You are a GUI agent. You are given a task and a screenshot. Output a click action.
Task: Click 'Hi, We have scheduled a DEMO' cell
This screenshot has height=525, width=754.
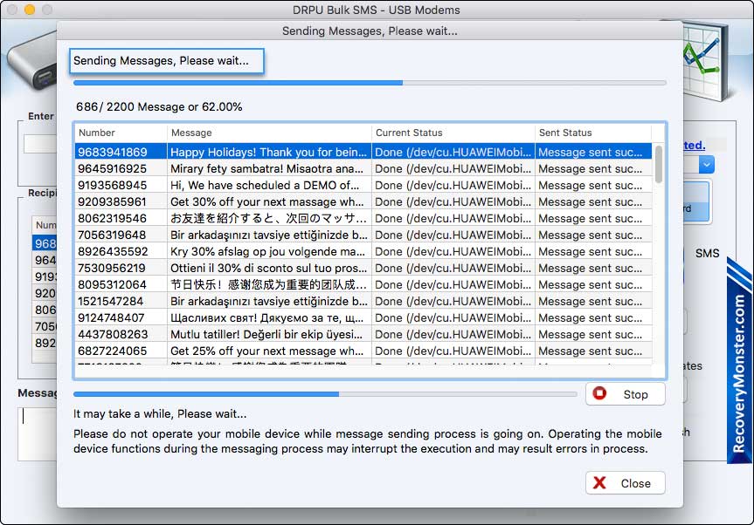coord(269,185)
